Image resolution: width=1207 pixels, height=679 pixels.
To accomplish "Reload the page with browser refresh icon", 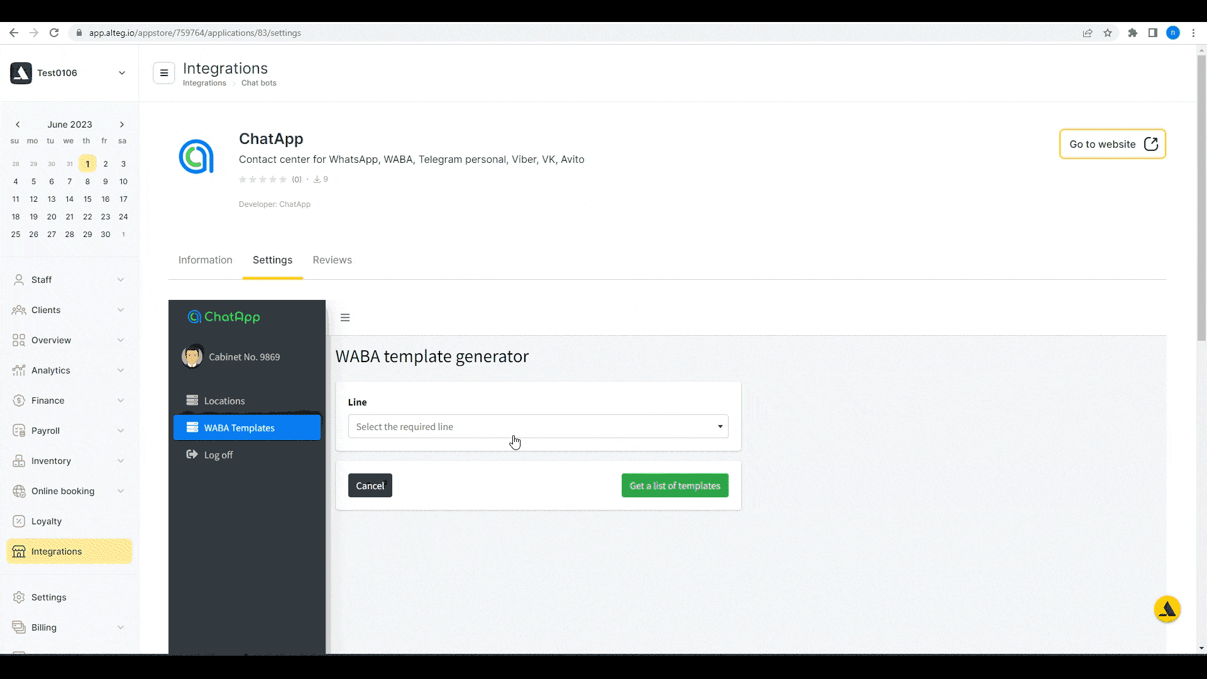I will [54, 33].
